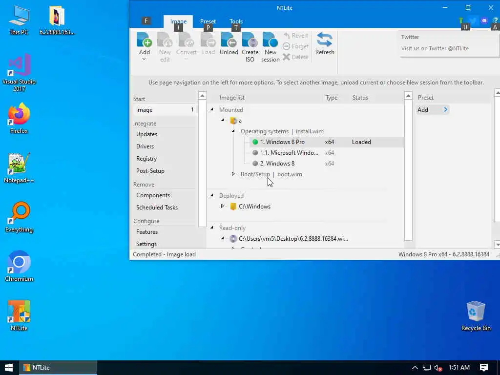Select the Recycle Bin icon

click(476, 316)
